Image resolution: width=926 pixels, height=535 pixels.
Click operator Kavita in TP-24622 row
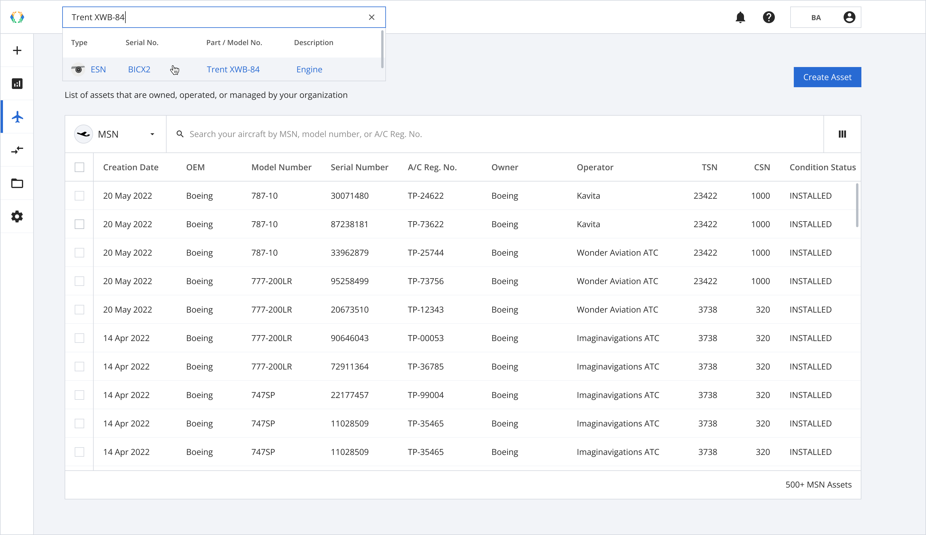coord(588,196)
